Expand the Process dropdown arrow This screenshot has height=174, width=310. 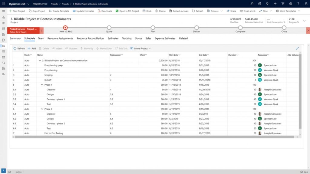(222, 11)
